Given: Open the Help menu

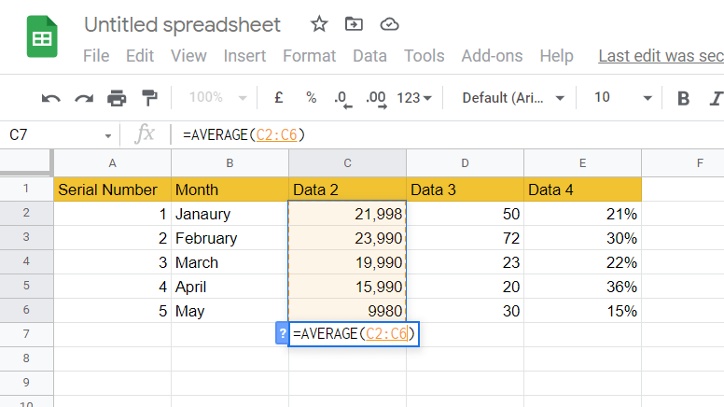Looking at the screenshot, I should [556, 56].
